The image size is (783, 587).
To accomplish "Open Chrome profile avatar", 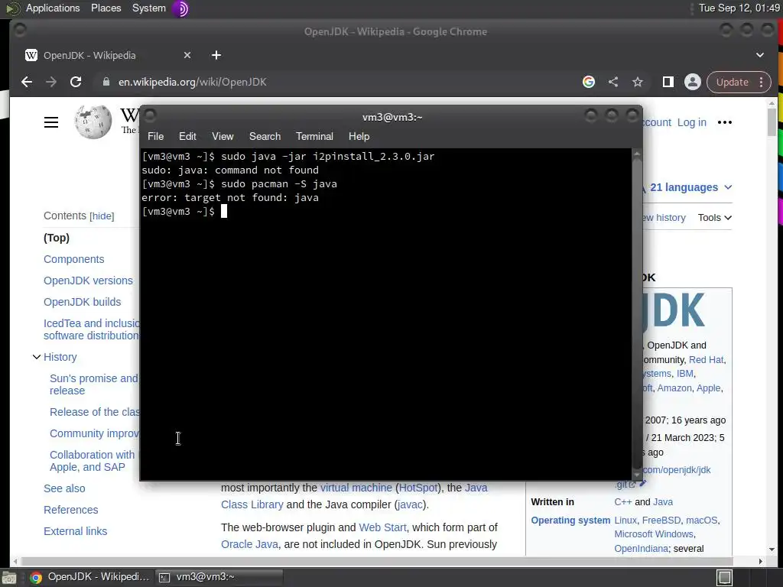I will pyautogui.click(x=693, y=82).
